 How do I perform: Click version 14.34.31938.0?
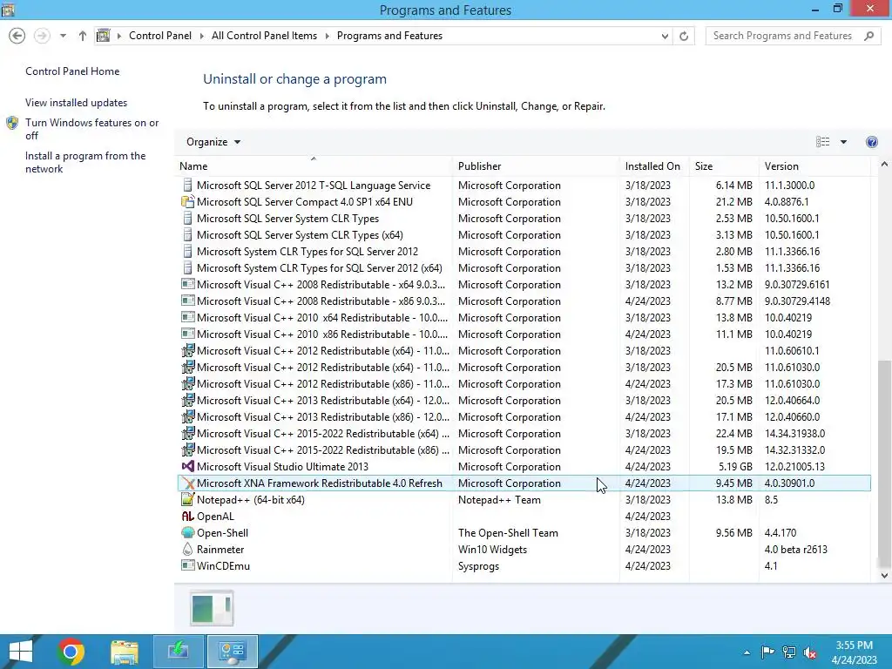(x=794, y=434)
